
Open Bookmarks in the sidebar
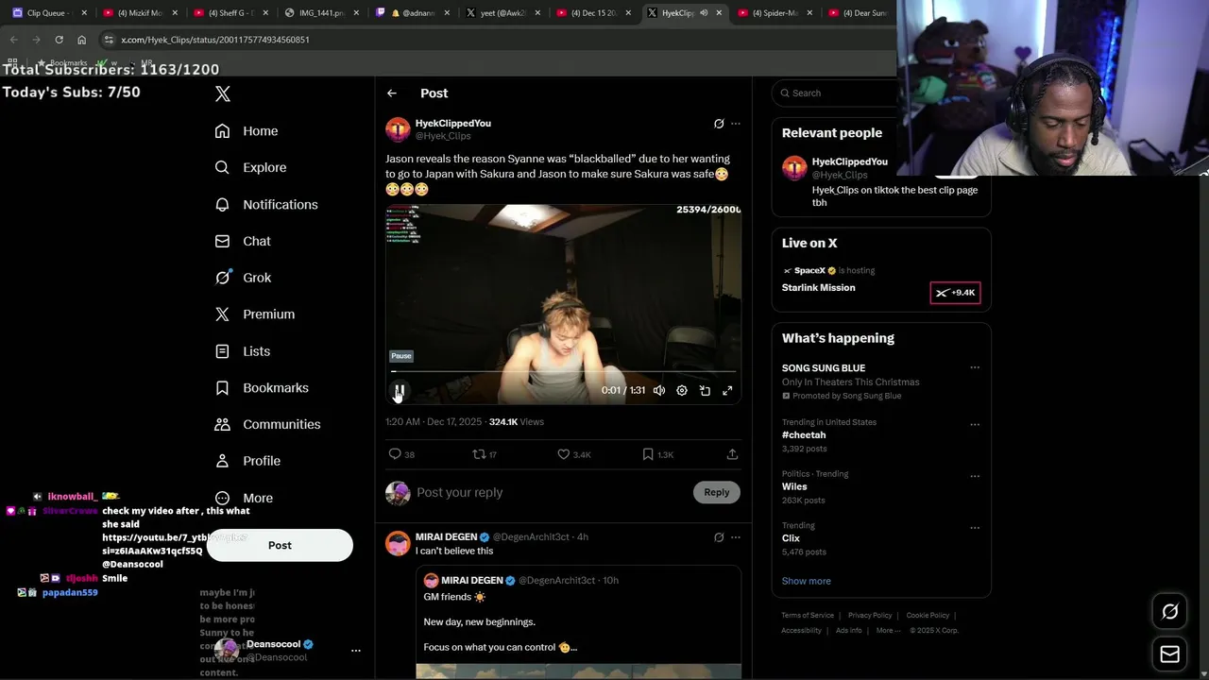click(x=262, y=387)
